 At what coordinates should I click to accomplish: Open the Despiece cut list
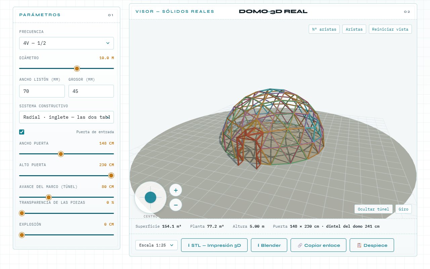[372, 245]
